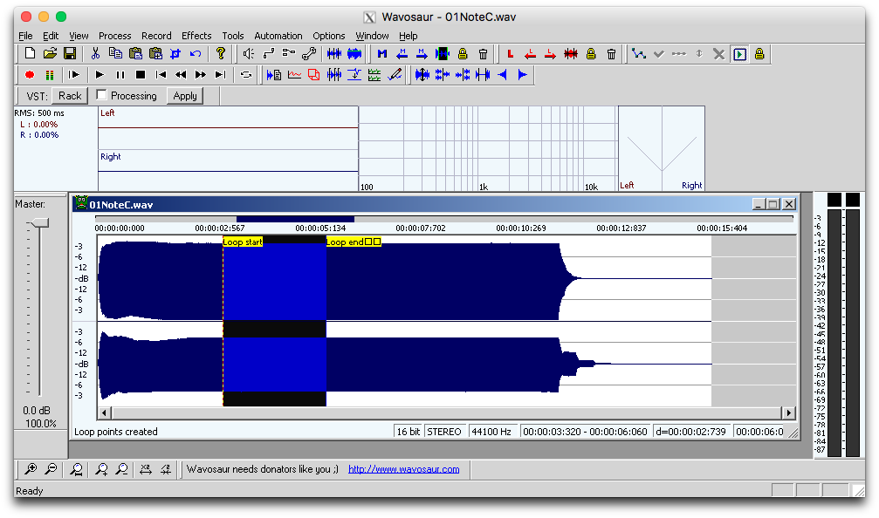Click the Master volume slider handle

[38, 224]
